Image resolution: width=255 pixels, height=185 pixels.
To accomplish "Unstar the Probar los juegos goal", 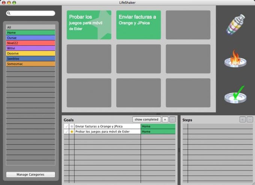I will pyautogui.click(x=72, y=132).
